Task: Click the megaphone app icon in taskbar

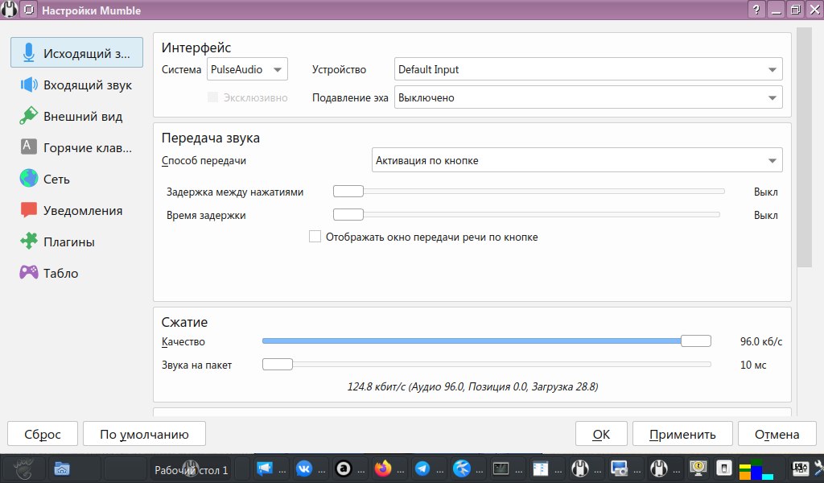Action: click(264, 469)
